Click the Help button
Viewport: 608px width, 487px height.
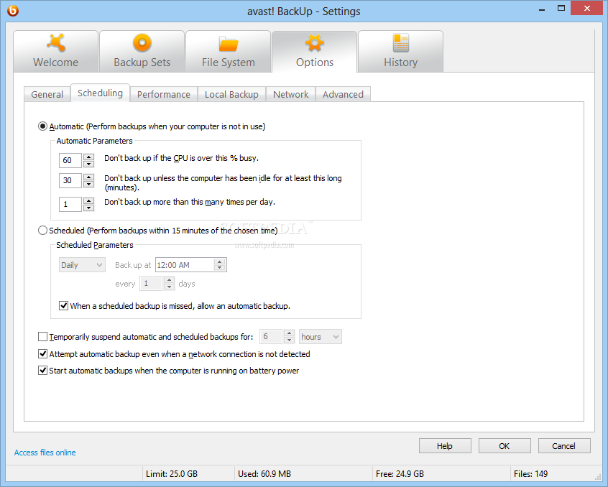pos(445,445)
